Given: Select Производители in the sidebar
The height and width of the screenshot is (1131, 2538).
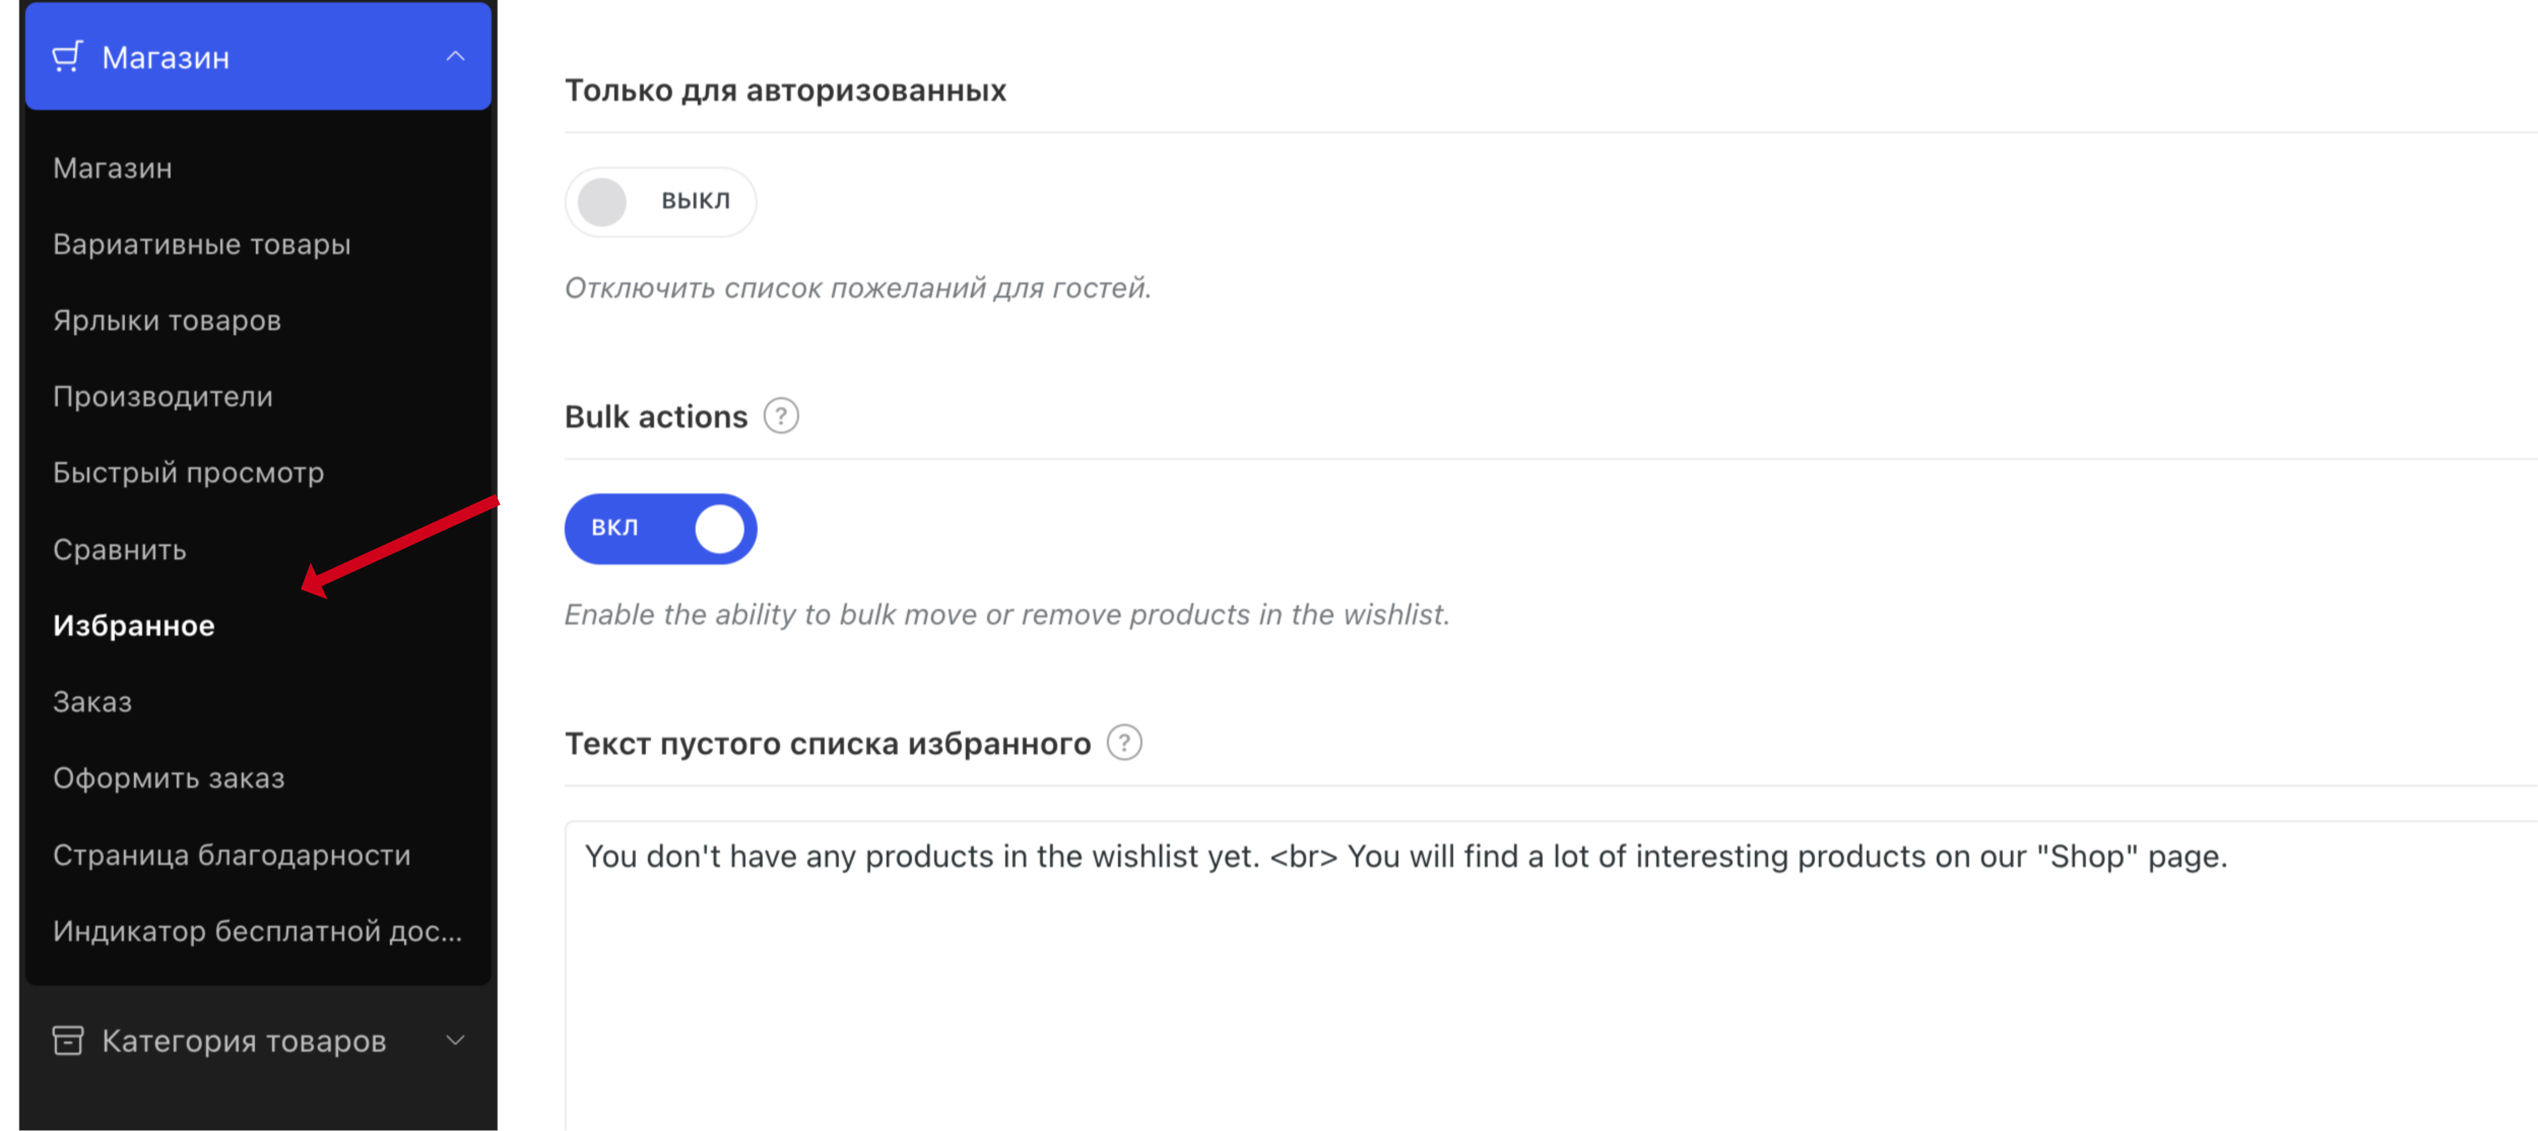Looking at the screenshot, I should click(x=162, y=397).
